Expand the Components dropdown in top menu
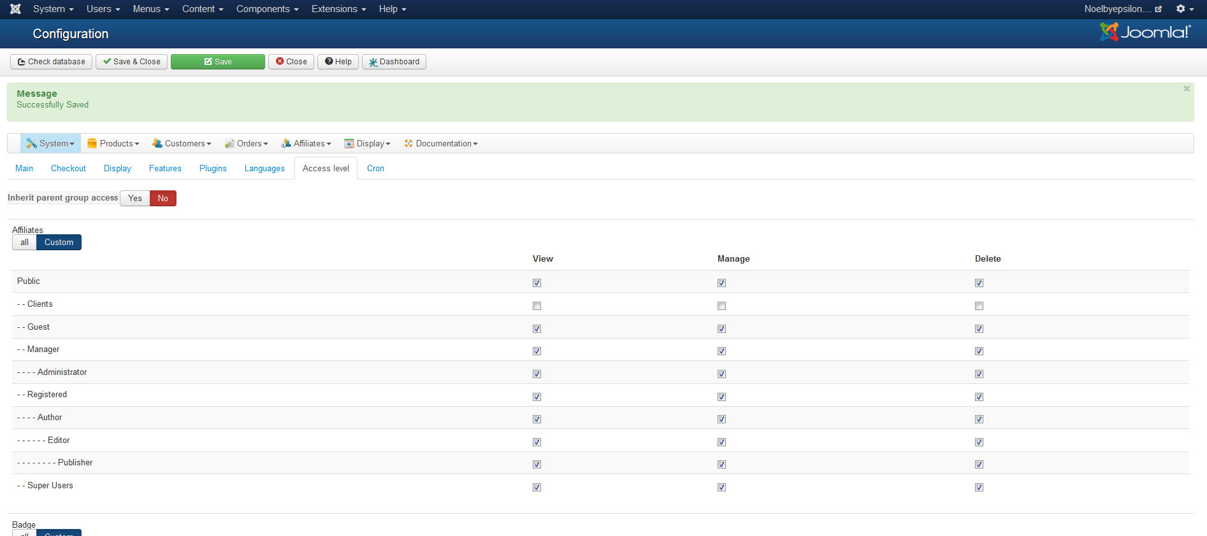Image resolution: width=1207 pixels, height=536 pixels. click(x=267, y=9)
